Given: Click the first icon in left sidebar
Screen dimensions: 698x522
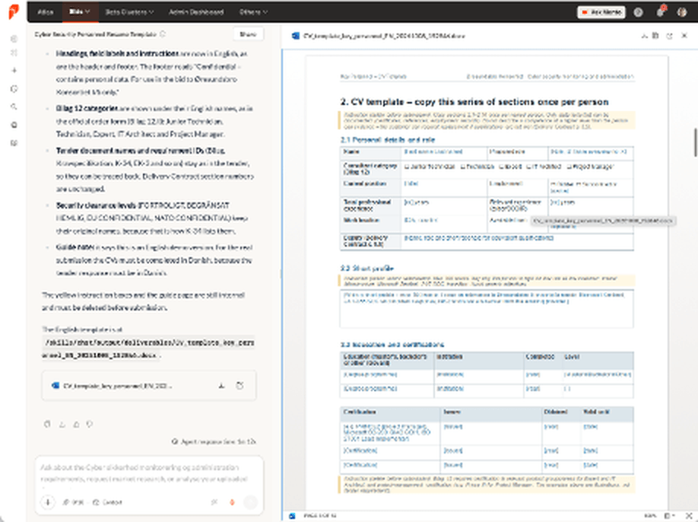Looking at the screenshot, I should pyautogui.click(x=14, y=39).
